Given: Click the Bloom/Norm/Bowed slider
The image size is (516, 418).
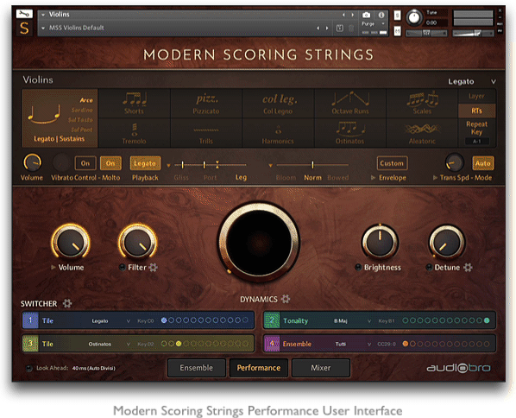Looking at the screenshot, I should (x=312, y=164).
